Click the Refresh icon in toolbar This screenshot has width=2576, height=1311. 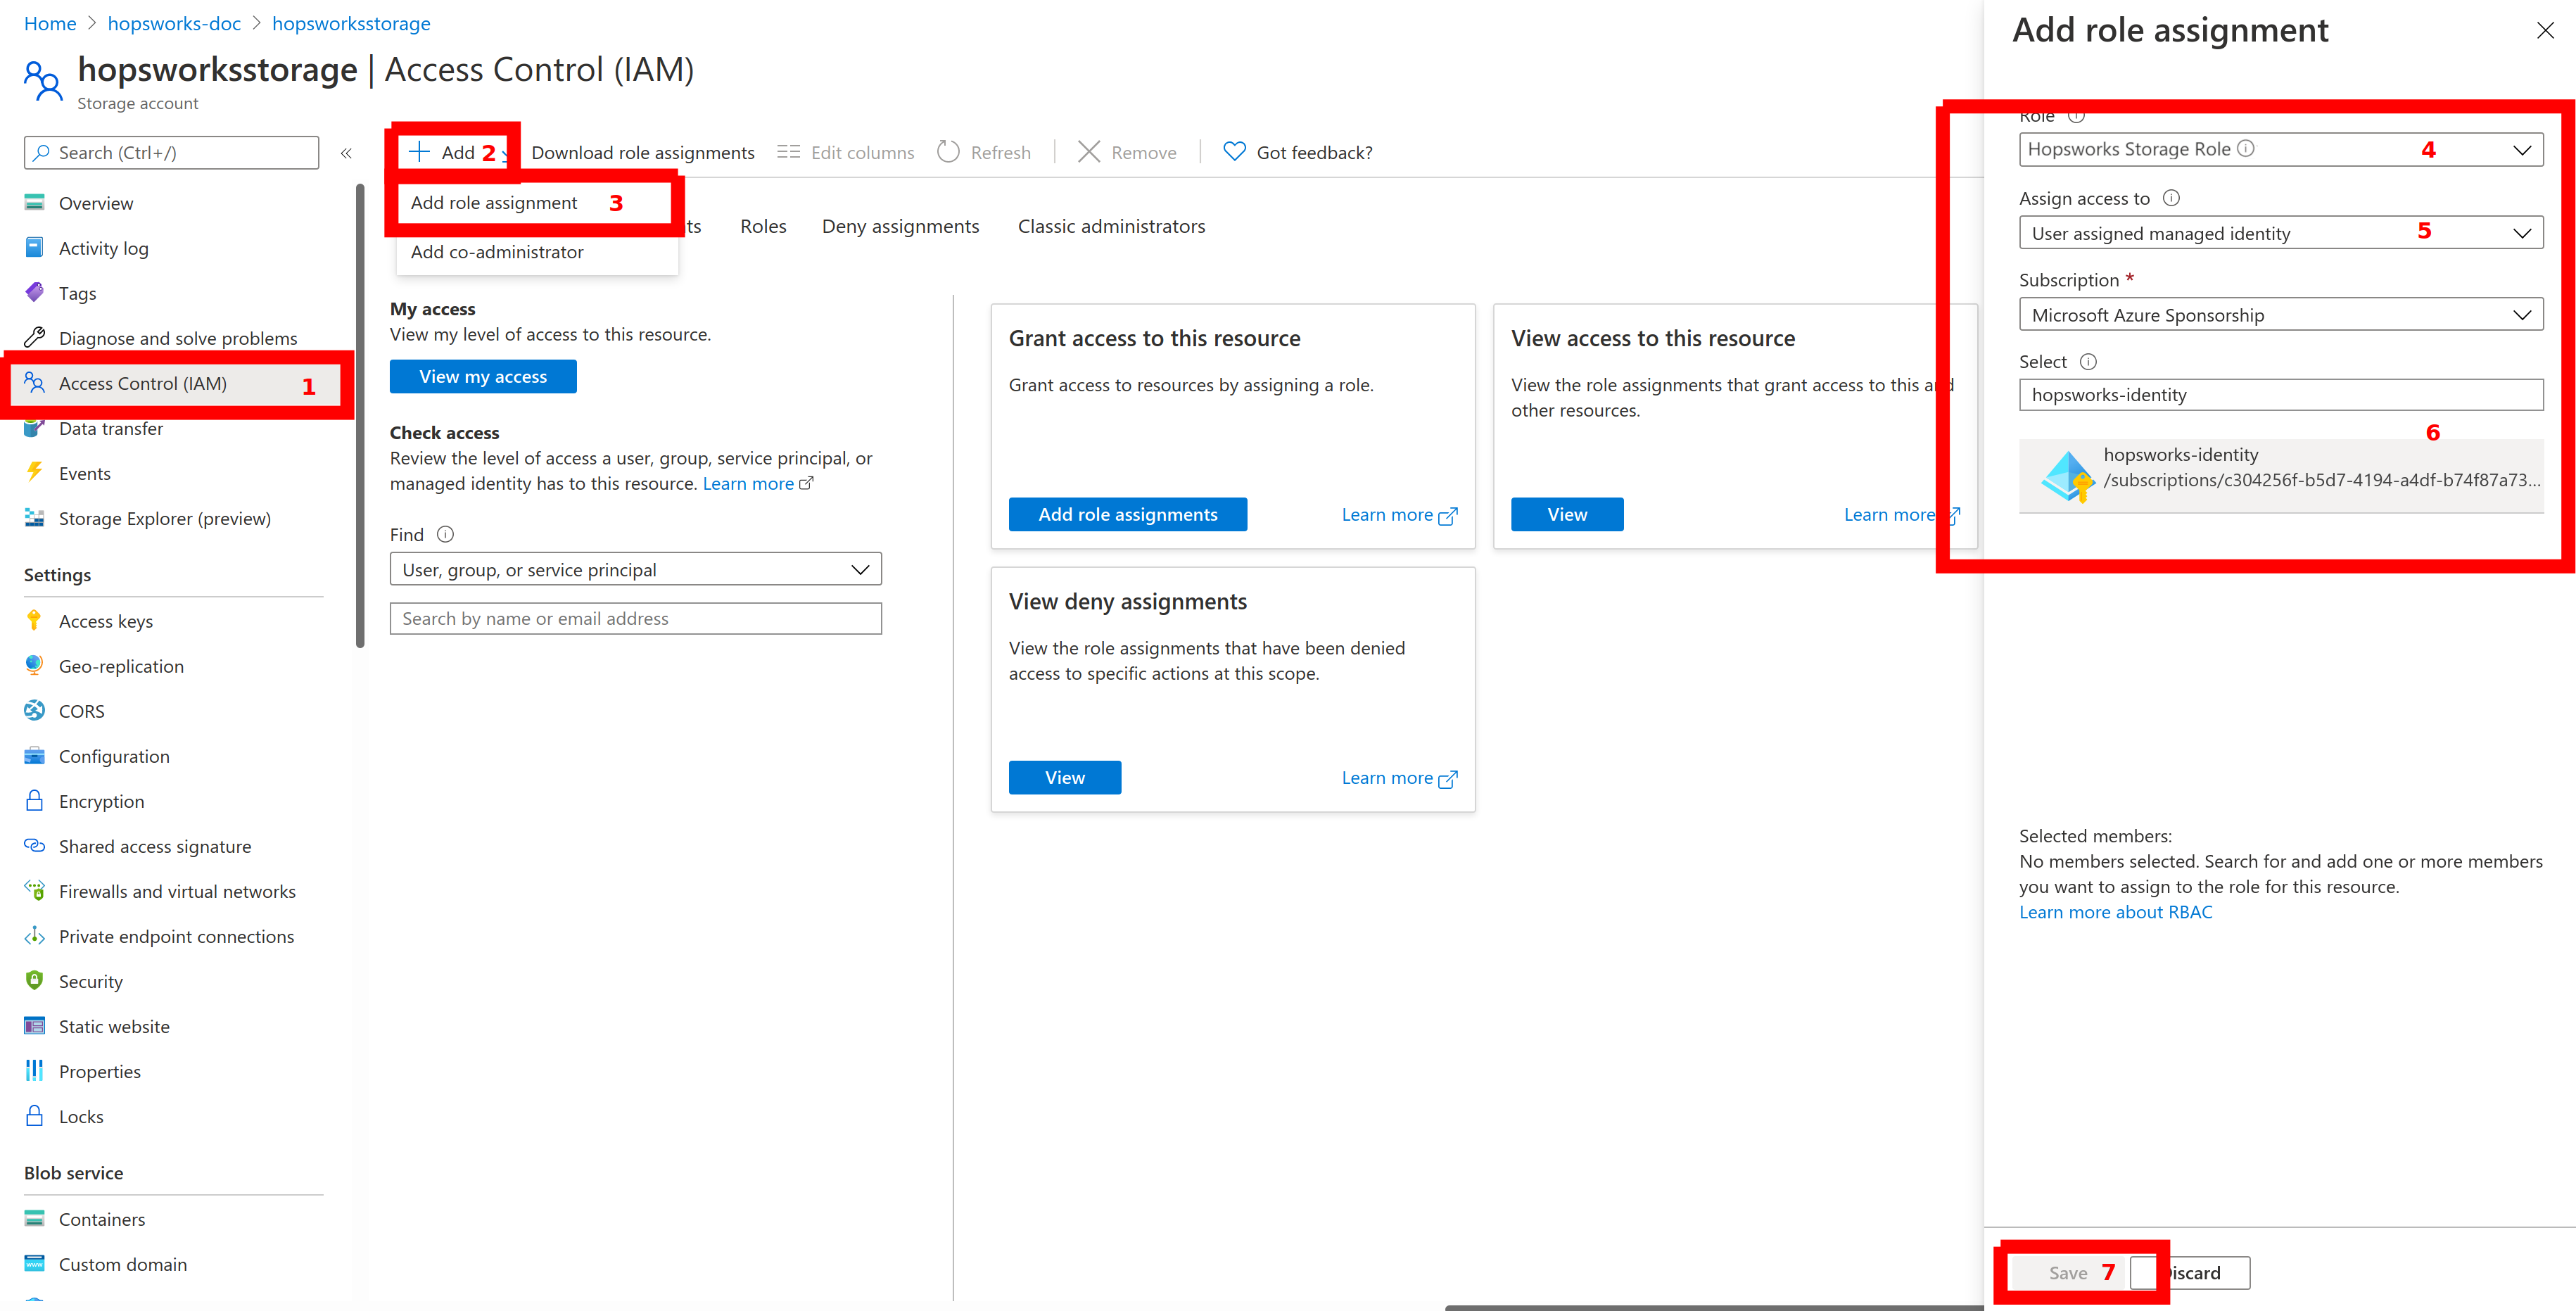[x=947, y=152]
